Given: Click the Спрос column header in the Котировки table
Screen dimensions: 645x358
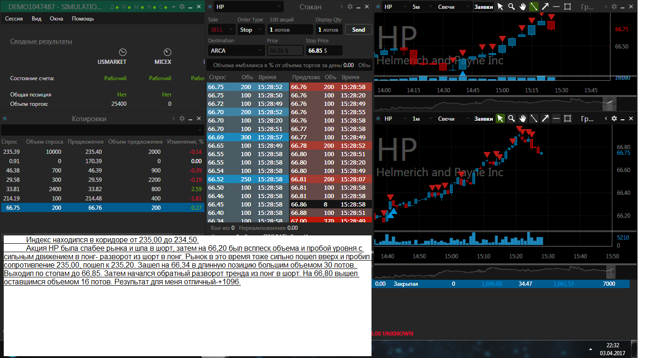Looking at the screenshot, I should (9, 142).
